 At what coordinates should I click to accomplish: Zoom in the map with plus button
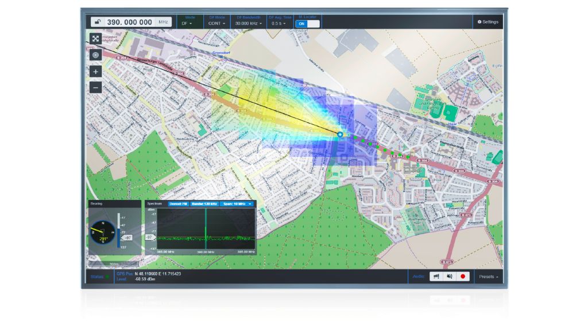pos(96,72)
